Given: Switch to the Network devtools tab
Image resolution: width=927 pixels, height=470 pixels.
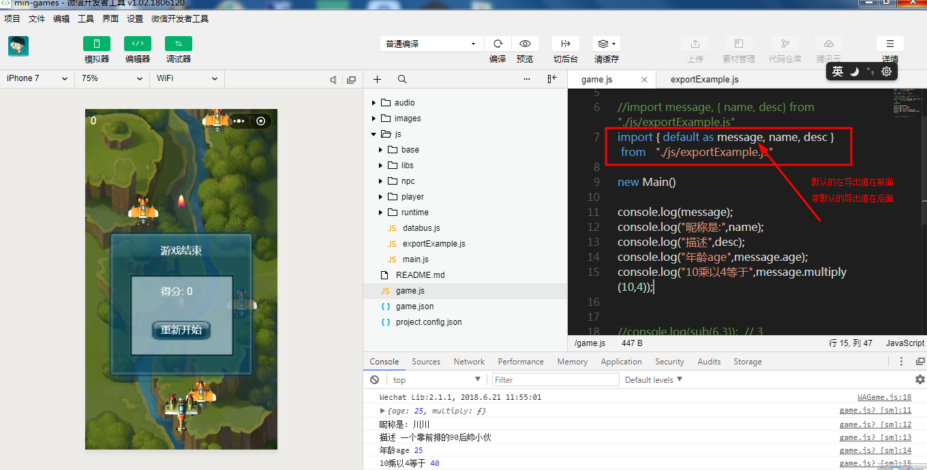Looking at the screenshot, I should [469, 362].
